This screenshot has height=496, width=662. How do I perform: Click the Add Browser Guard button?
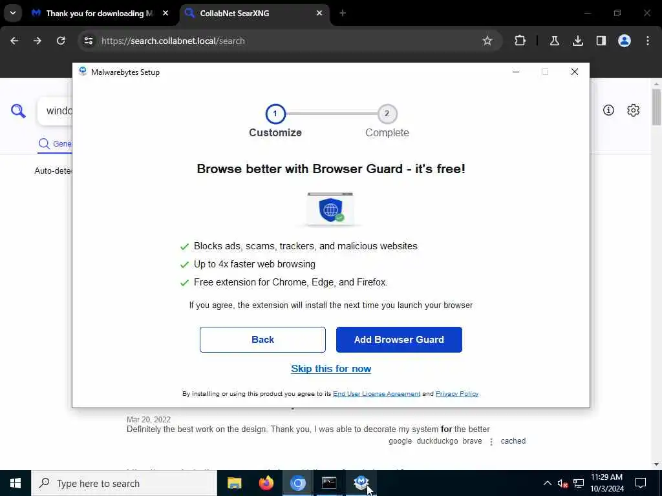(x=399, y=340)
